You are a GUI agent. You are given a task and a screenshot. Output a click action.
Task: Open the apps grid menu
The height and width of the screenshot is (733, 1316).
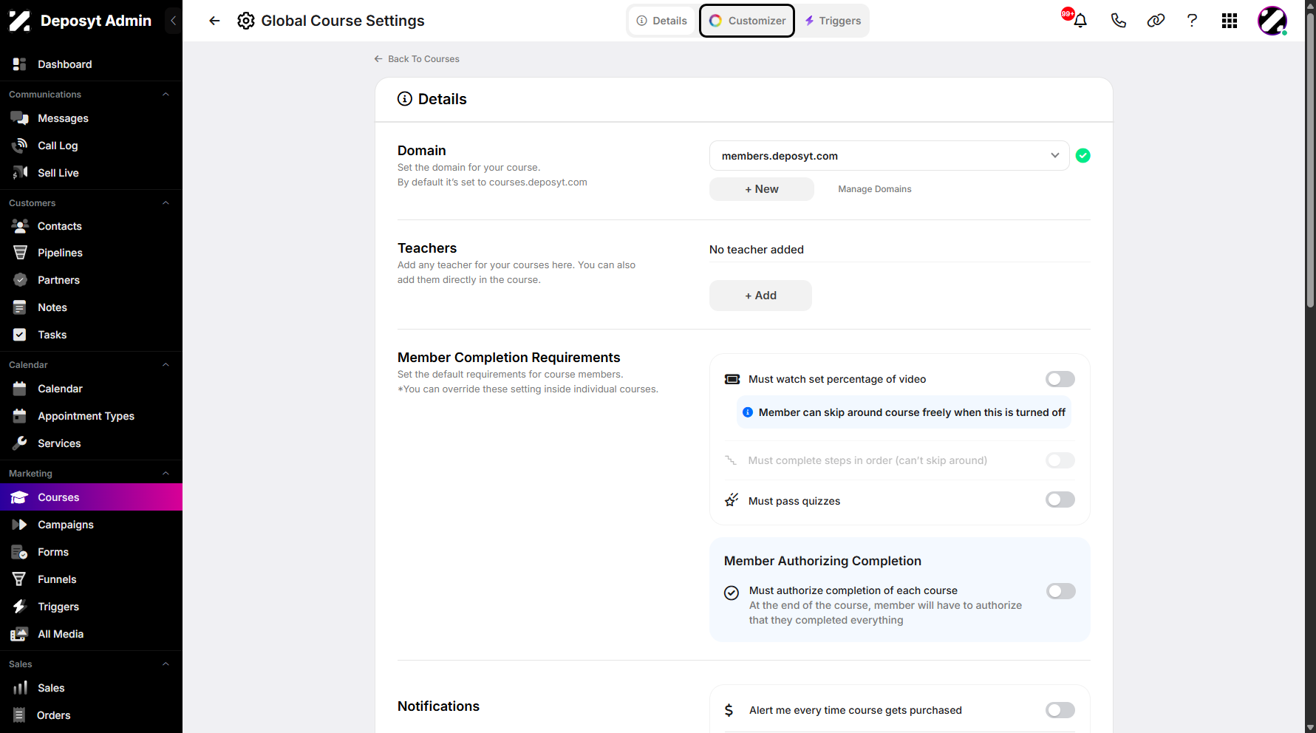pyautogui.click(x=1230, y=21)
